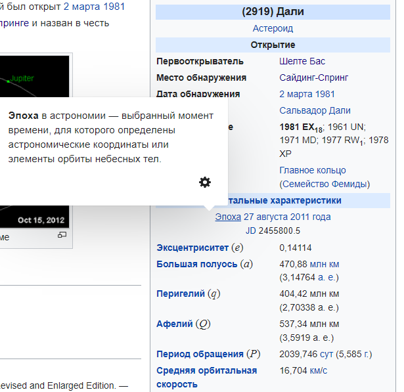Follow the Средняя орбитальная скорость link
The height and width of the screenshot is (392, 404).
[x=206, y=377]
